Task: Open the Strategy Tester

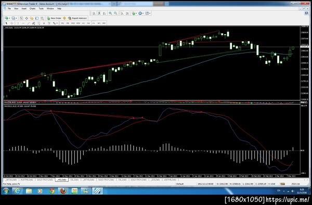Action: point(42,18)
